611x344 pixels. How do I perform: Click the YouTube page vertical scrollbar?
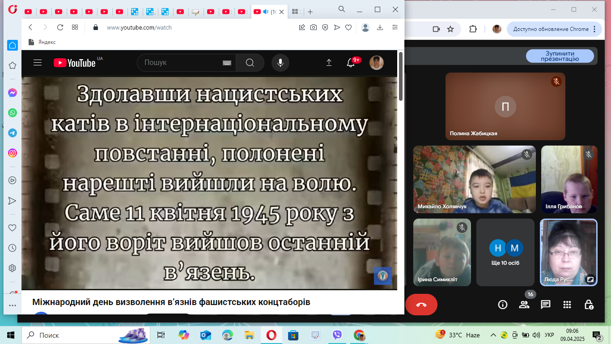click(x=401, y=76)
